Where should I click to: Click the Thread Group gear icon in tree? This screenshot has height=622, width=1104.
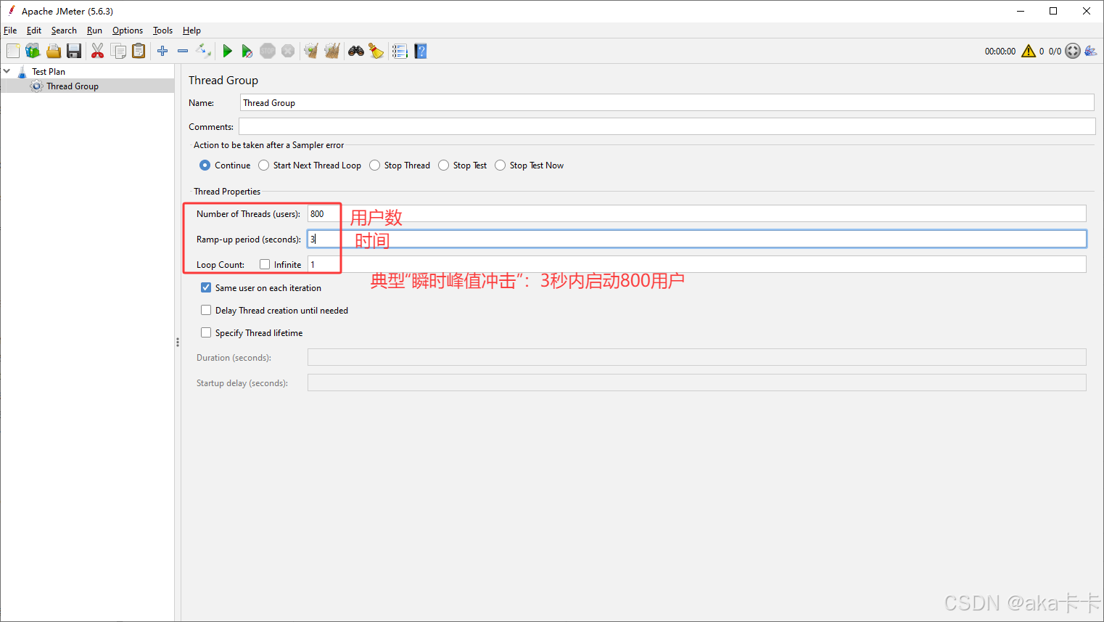coord(37,86)
